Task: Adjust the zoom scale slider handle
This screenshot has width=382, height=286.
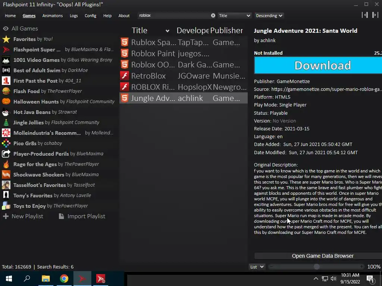Action: pyautogui.click(x=316, y=267)
